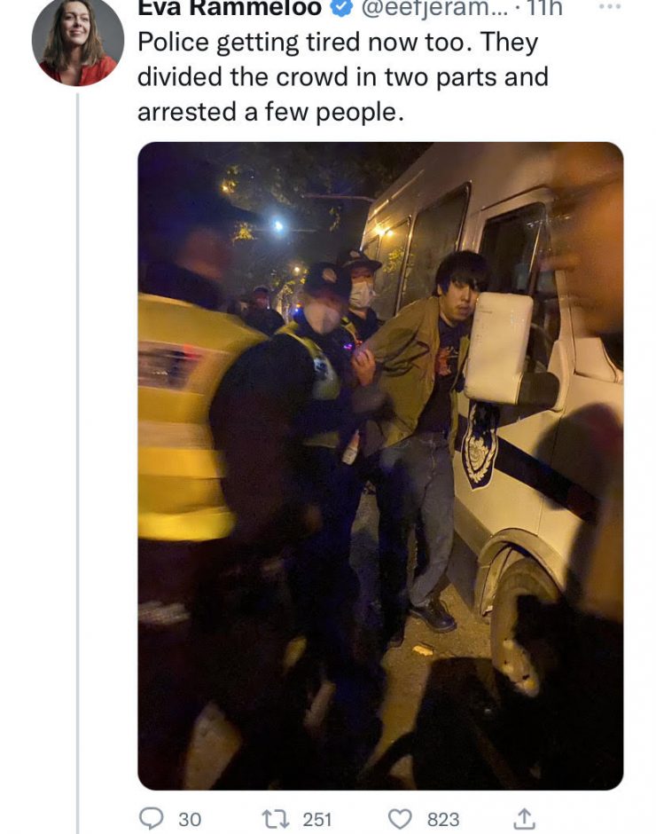Click the van side mirror in photo
The width and height of the screenshot is (656, 834).
coord(498,347)
